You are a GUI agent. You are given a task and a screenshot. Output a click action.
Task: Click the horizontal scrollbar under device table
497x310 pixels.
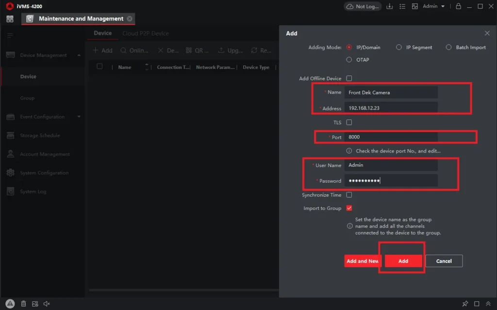(x=184, y=290)
